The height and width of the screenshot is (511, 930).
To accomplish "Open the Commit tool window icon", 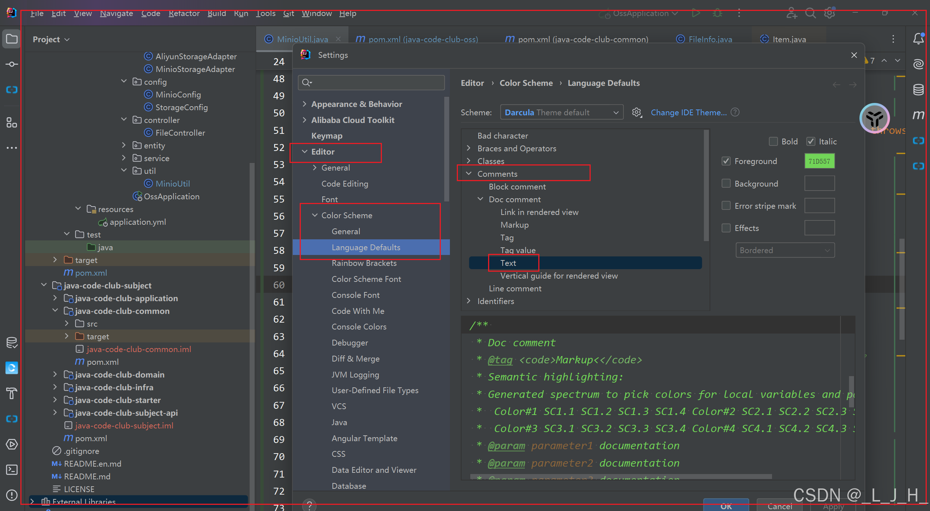I will pos(12,64).
